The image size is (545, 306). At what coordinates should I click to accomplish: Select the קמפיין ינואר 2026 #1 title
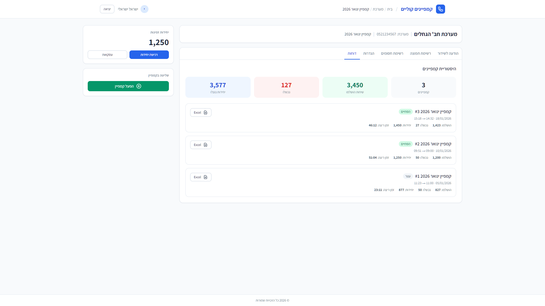[433, 176]
